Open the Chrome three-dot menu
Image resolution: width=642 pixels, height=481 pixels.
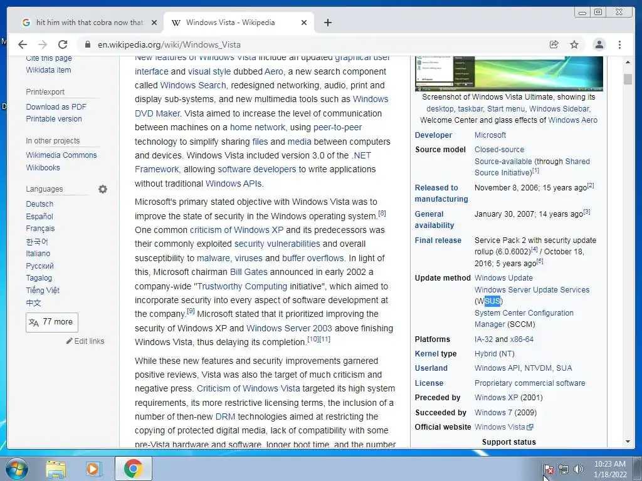(619, 44)
